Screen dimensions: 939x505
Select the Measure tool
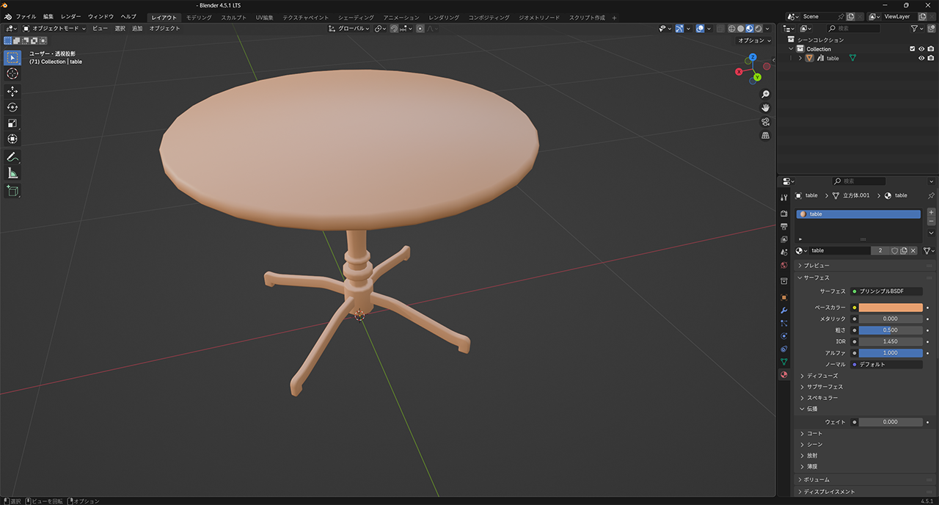pos(12,173)
